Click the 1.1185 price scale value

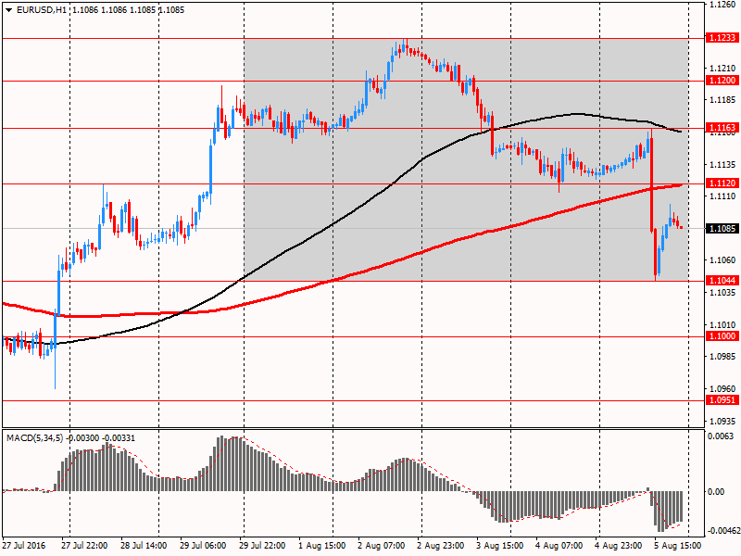click(x=723, y=100)
